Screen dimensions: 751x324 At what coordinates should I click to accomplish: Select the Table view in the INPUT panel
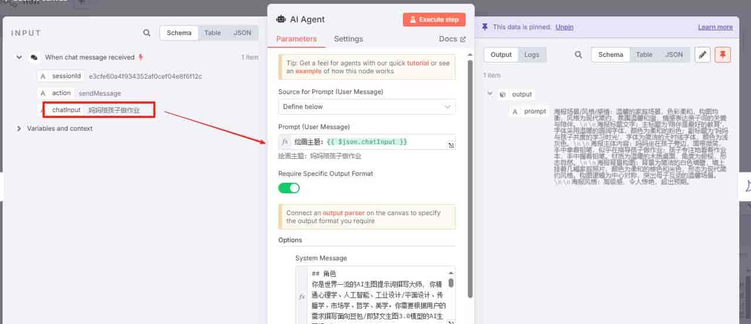[x=212, y=33]
